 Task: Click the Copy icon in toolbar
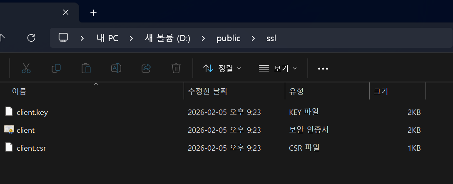coord(56,68)
